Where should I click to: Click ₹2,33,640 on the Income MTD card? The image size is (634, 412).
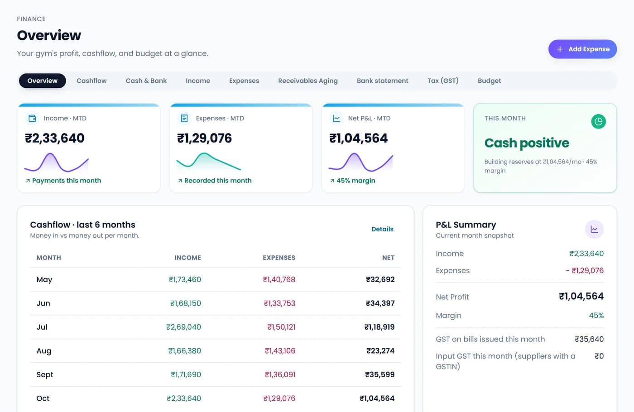(55, 138)
